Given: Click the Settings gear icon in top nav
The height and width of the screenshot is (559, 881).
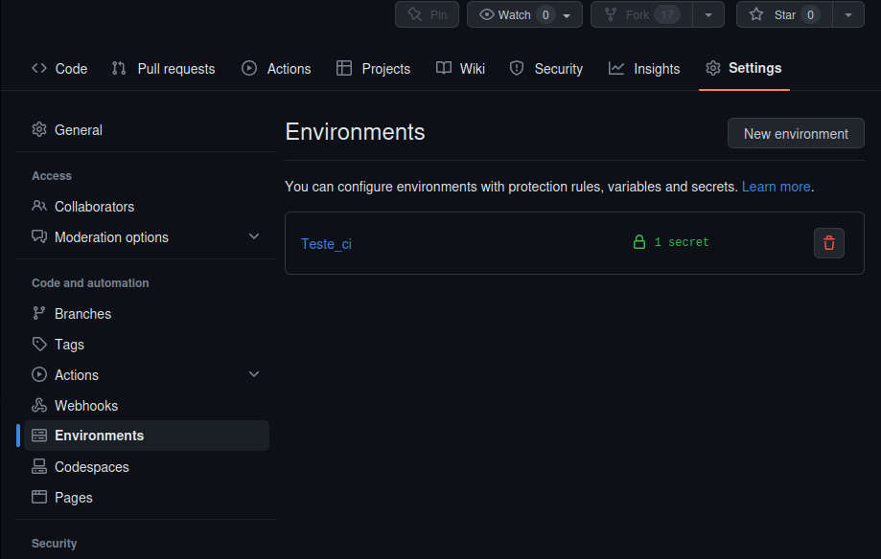Looking at the screenshot, I should (713, 69).
